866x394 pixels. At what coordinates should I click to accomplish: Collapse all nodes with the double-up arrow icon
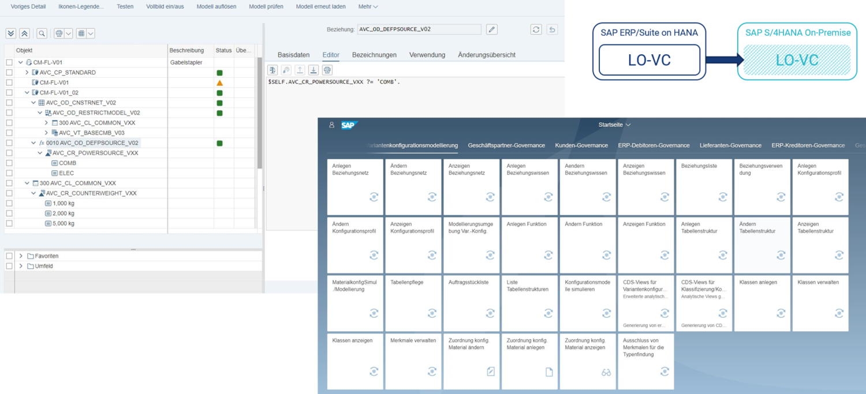click(x=24, y=33)
